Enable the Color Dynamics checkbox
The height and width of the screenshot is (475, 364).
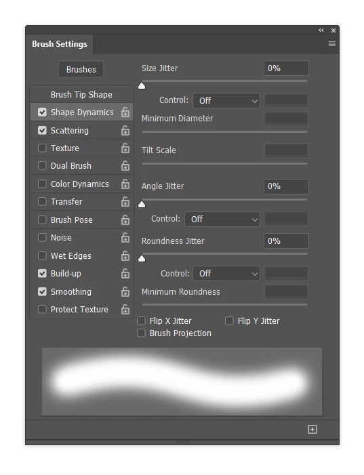(42, 184)
